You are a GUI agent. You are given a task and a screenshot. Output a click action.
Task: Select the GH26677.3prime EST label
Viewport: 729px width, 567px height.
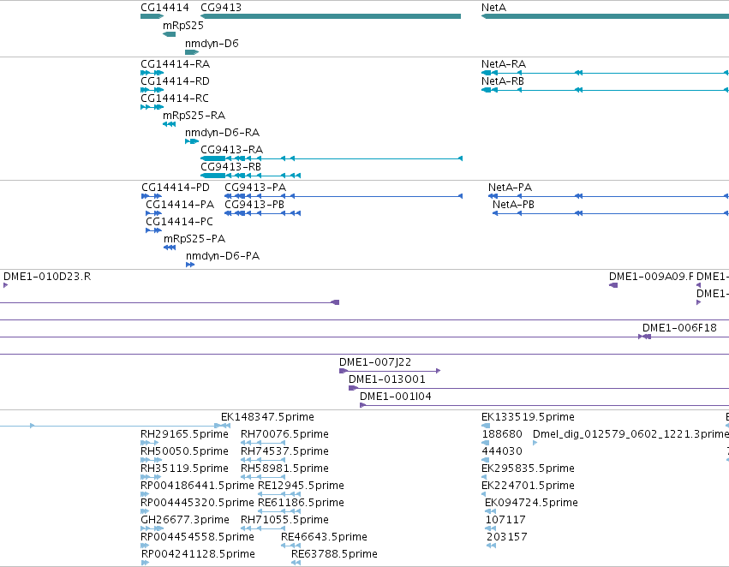185,520
